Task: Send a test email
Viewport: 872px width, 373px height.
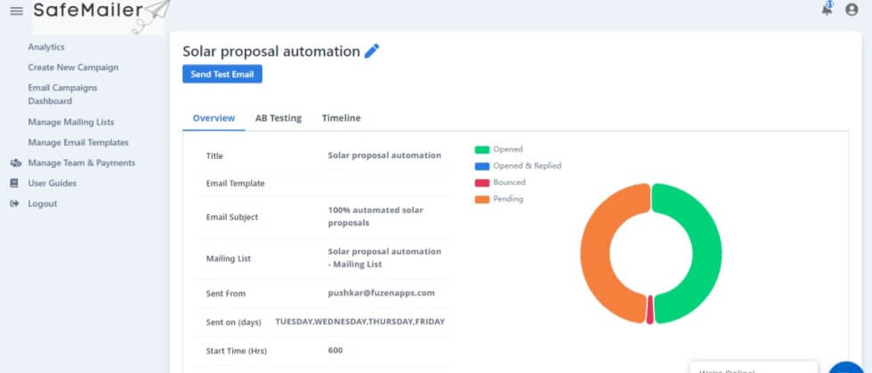Action: (222, 74)
